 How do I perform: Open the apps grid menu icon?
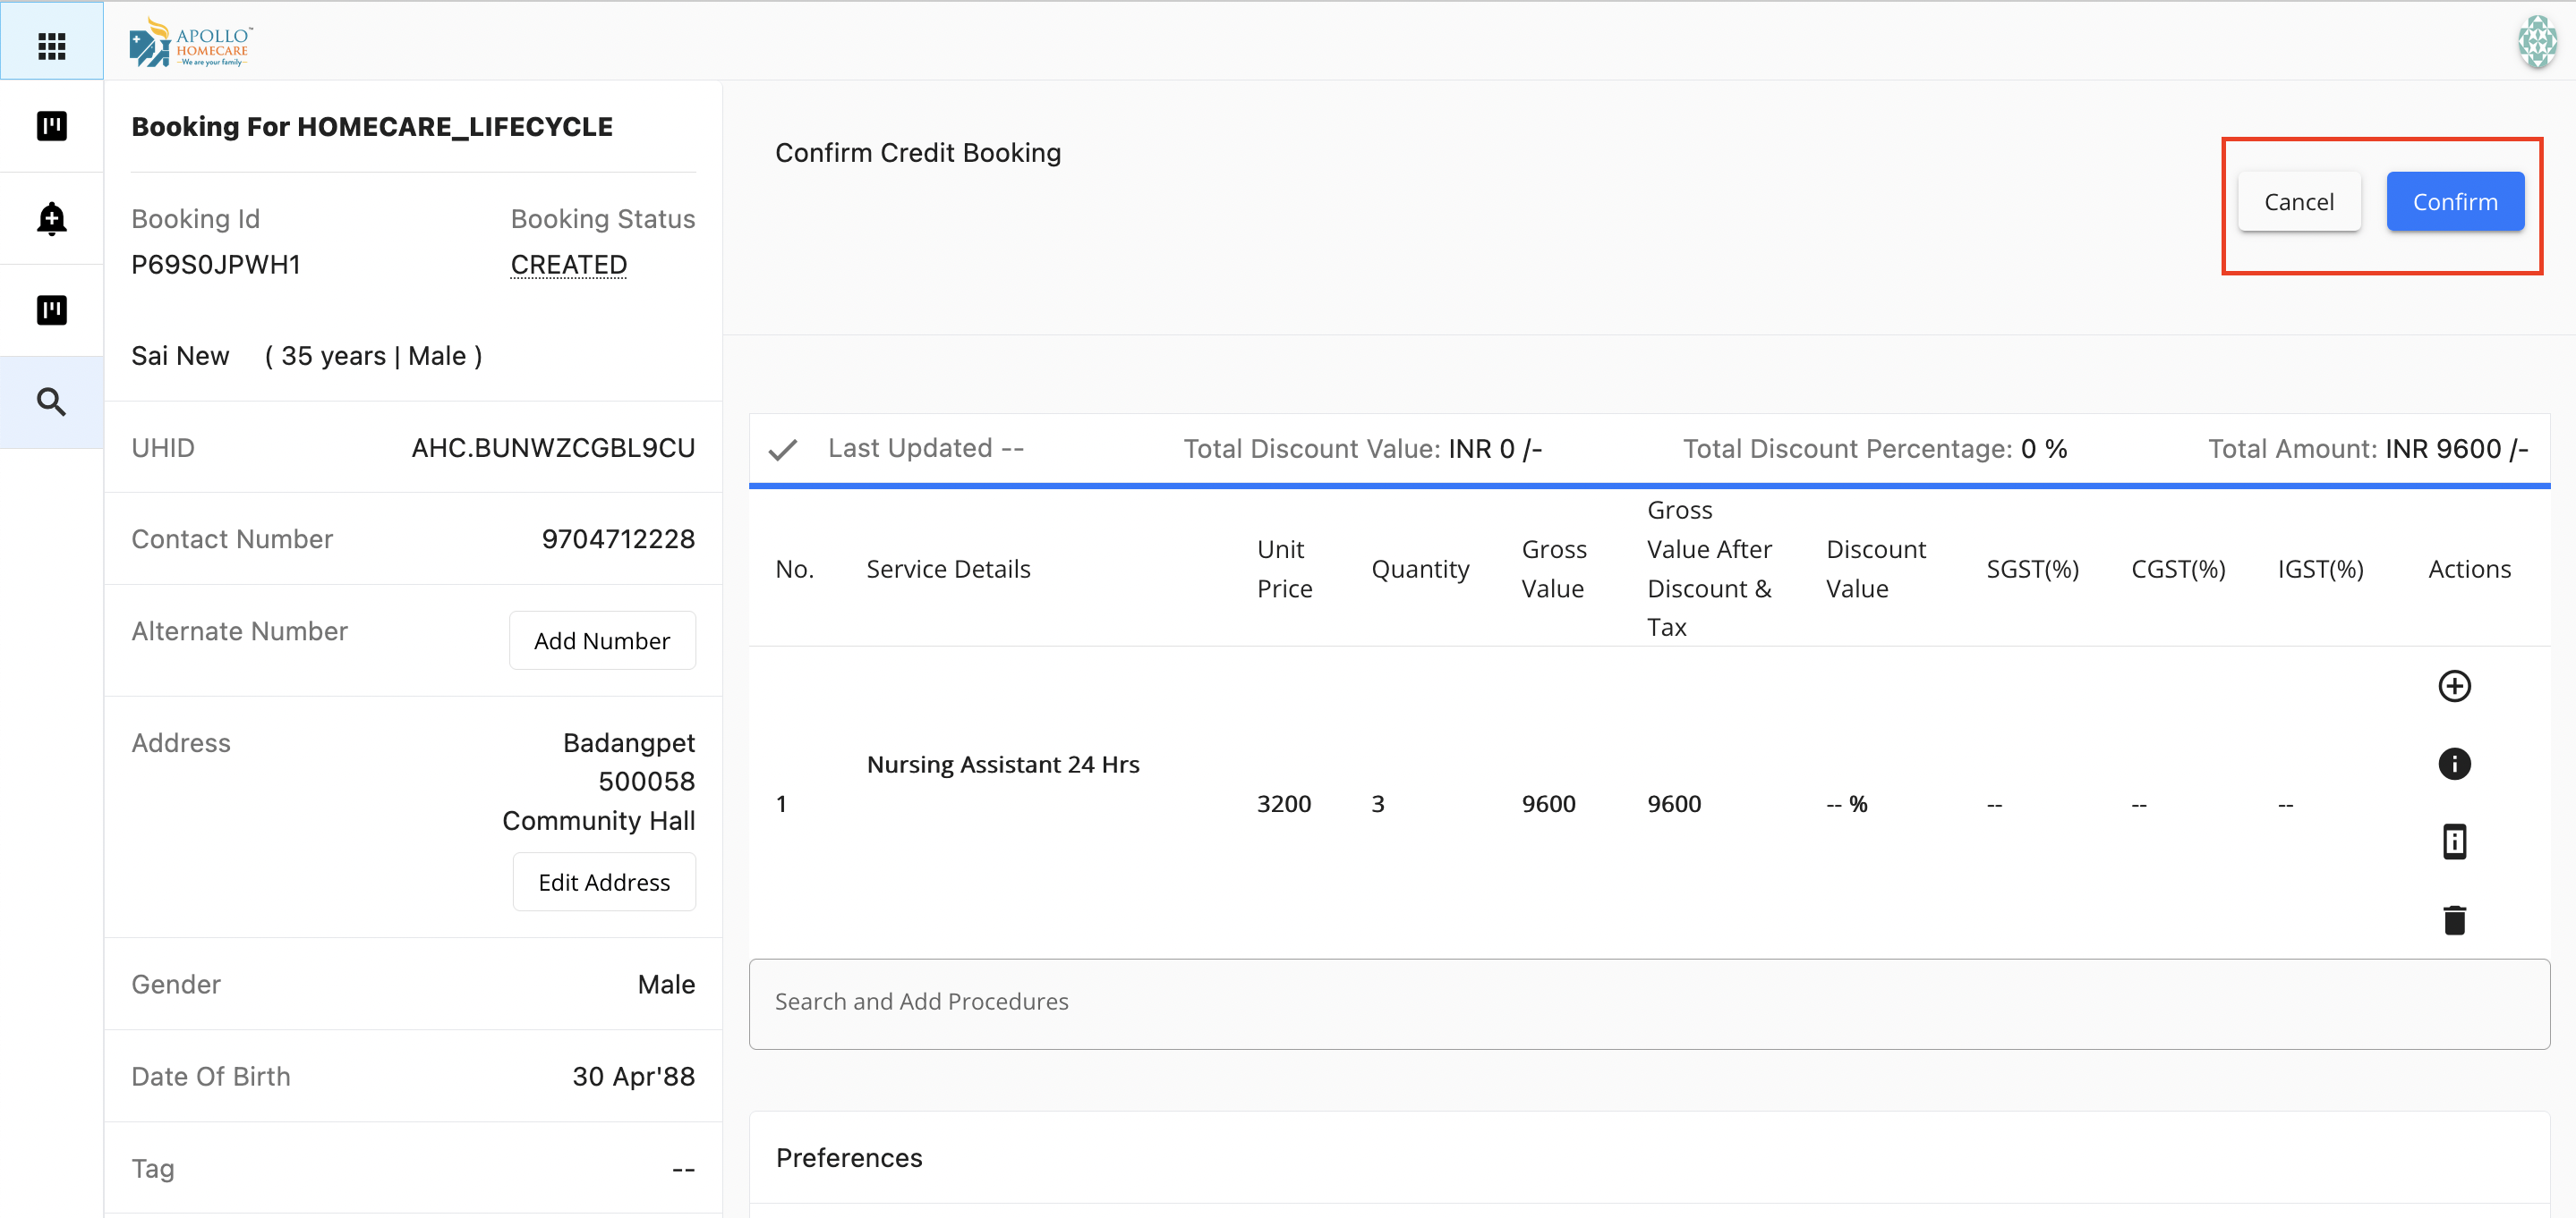coord(51,45)
